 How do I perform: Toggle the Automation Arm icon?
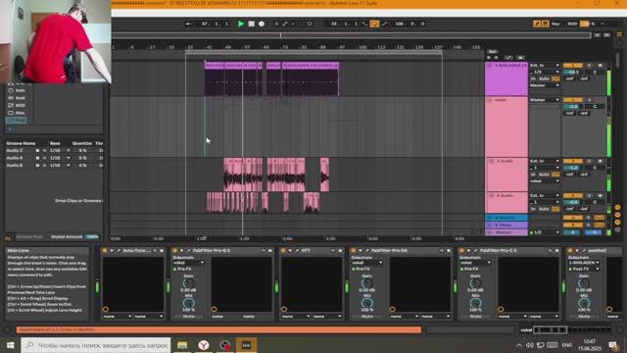(x=285, y=24)
